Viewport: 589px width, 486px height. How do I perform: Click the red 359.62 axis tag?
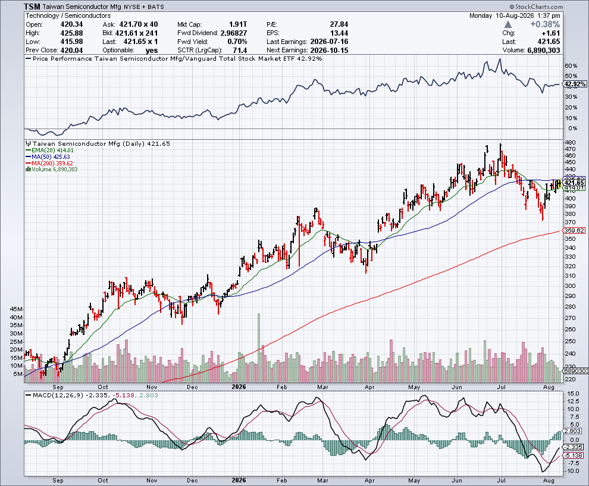(x=574, y=231)
